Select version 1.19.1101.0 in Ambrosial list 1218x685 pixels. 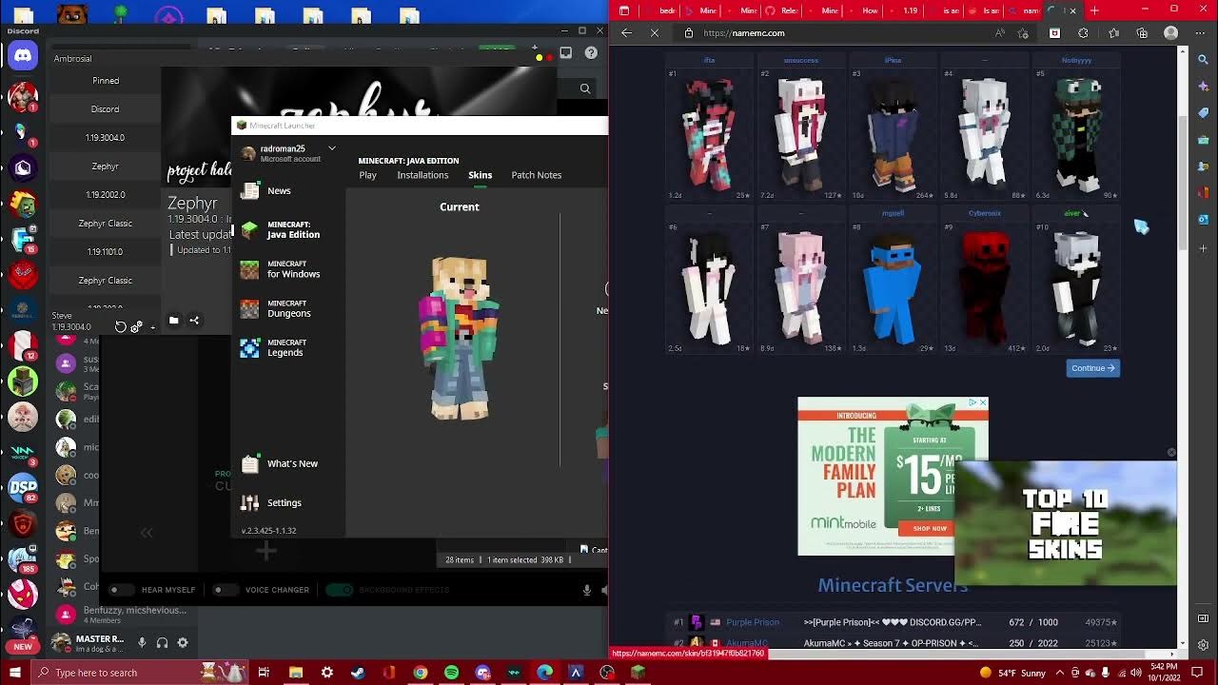(106, 252)
